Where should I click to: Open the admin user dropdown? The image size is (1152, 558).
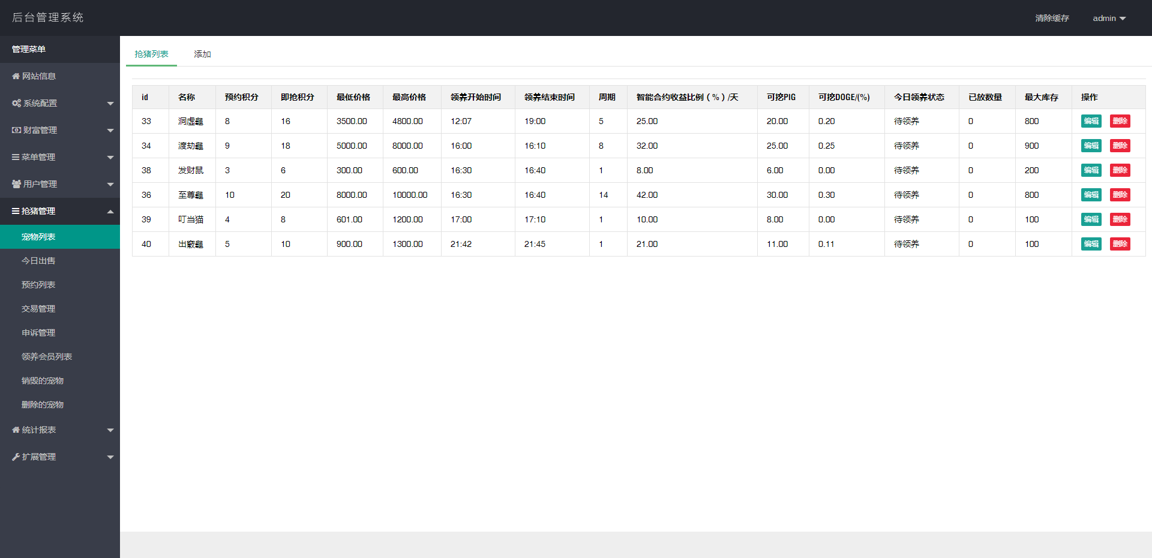pos(1109,18)
